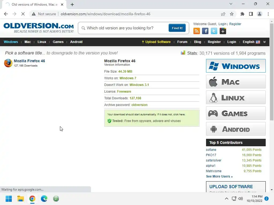Screen dimensions: 274x205
Task: Stop loading the page
Action: pos(23,14)
